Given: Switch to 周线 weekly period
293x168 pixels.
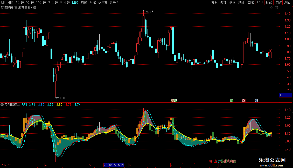Looking at the screenshot, I should [84, 2].
